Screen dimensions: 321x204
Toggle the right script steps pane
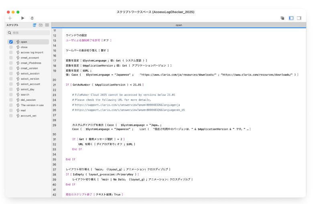299,18
